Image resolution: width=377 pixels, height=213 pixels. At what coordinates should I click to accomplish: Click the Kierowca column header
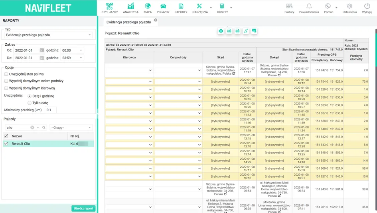(129, 58)
